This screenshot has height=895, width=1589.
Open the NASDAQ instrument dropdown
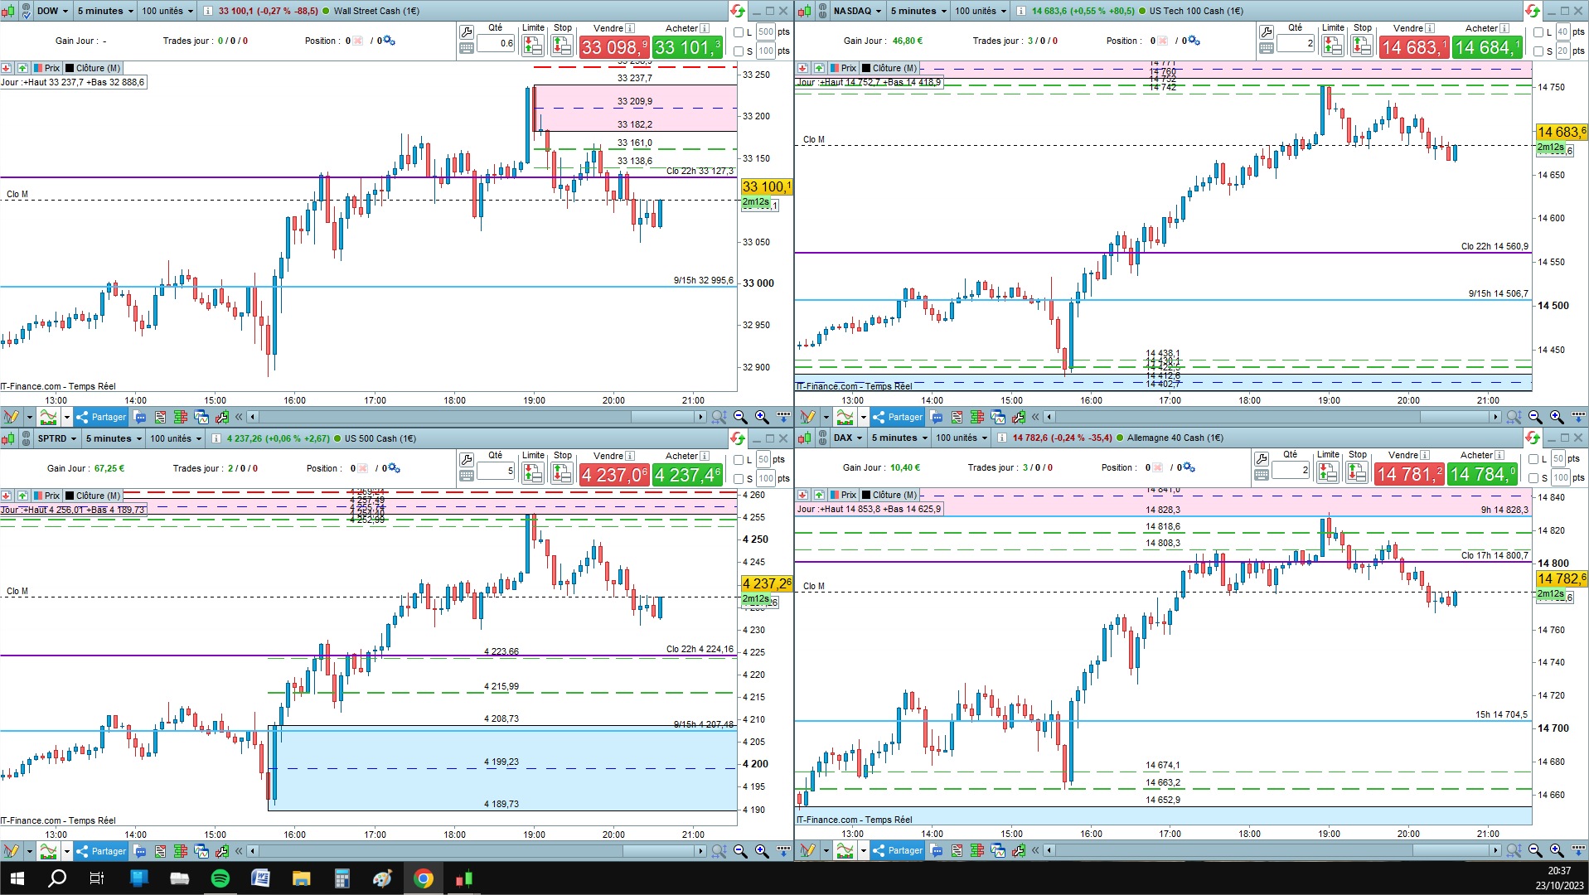857,11
